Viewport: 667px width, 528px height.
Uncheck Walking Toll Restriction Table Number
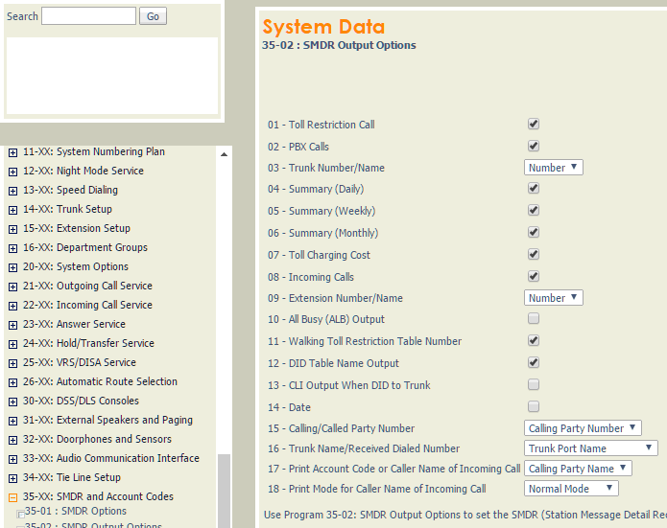pos(534,340)
